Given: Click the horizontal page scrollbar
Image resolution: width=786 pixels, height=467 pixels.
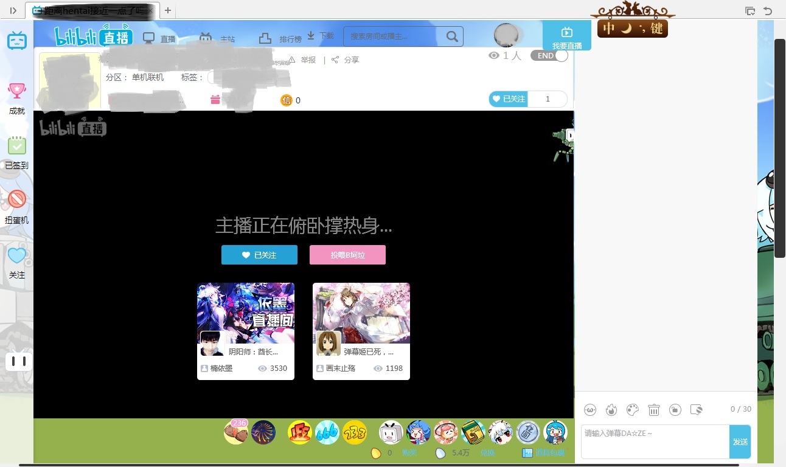Looking at the screenshot, I should 378,465.
